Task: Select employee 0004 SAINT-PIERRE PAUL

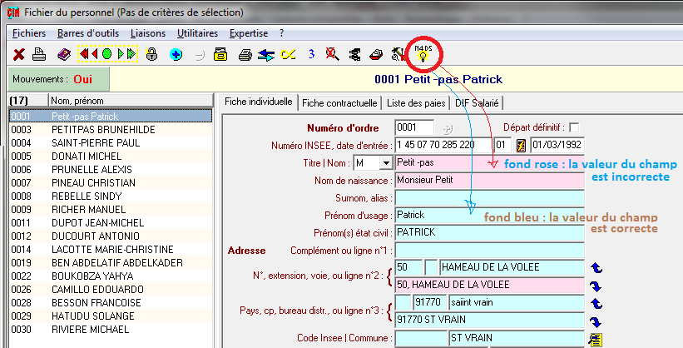Action: pyautogui.click(x=111, y=143)
